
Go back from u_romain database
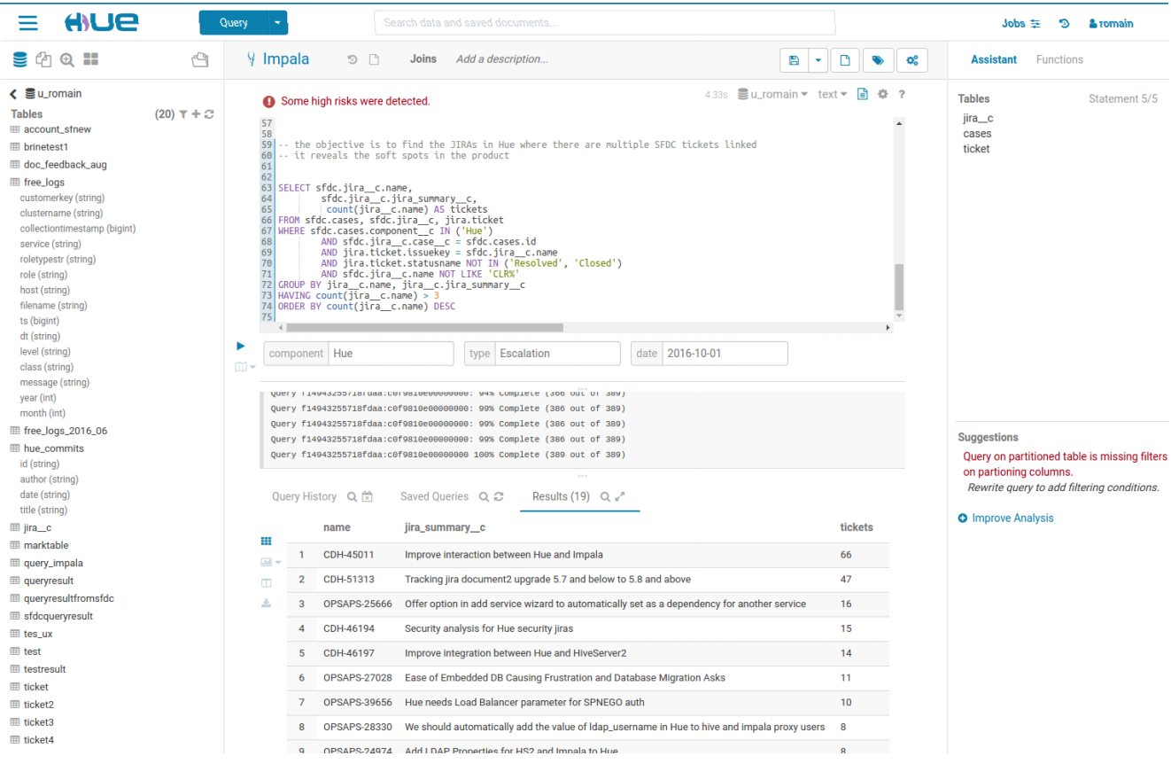point(13,93)
